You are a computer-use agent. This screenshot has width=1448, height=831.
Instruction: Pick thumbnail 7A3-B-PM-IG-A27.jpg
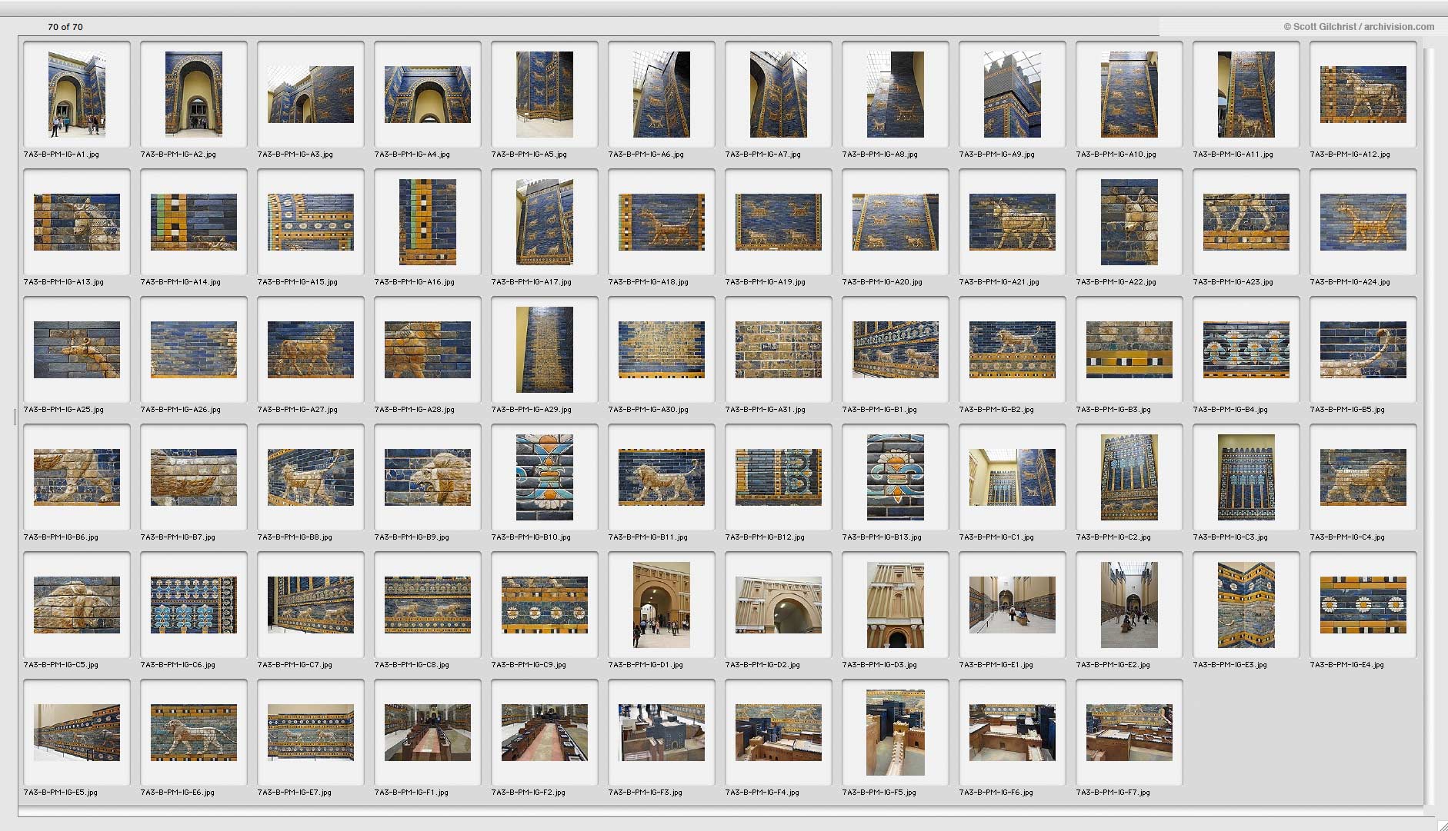311,350
